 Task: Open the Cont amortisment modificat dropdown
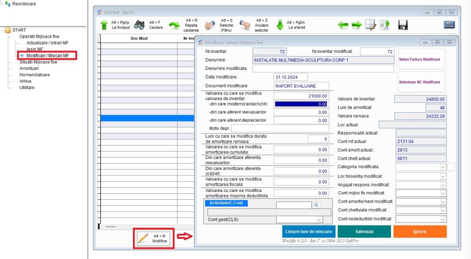[x=443, y=202]
